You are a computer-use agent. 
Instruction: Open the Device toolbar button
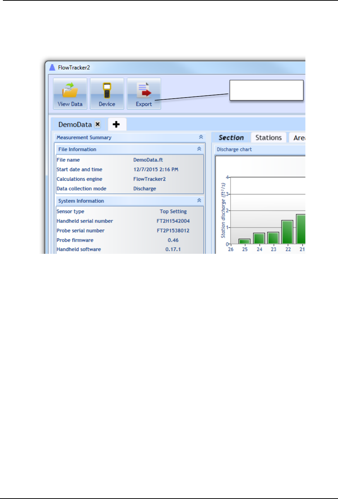tap(107, 94)
